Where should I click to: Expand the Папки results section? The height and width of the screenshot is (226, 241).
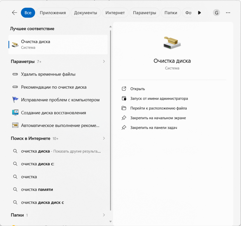click(x=104, y=215)
